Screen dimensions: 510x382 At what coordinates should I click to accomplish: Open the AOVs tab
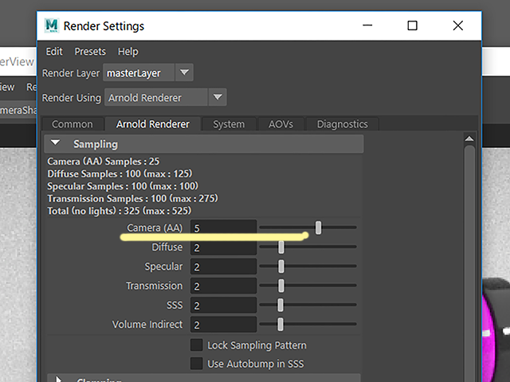point(280,124)
